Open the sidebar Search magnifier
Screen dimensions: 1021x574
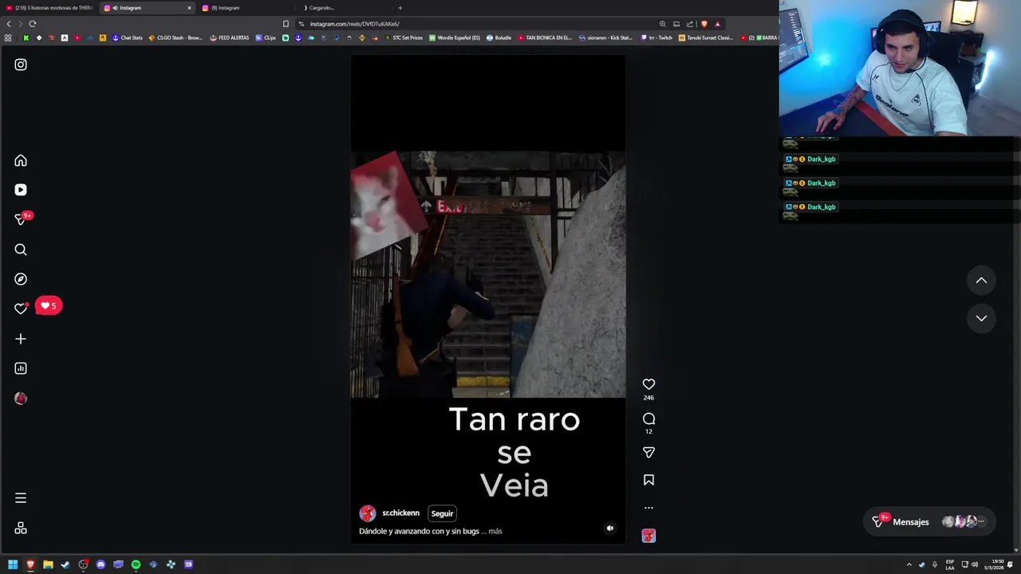pos(21,250)
